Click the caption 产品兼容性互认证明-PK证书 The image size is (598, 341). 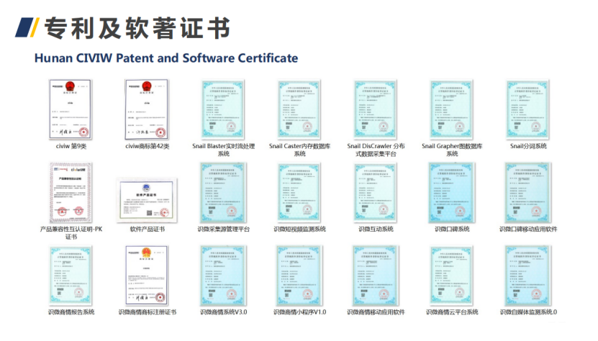pos(71,232)
